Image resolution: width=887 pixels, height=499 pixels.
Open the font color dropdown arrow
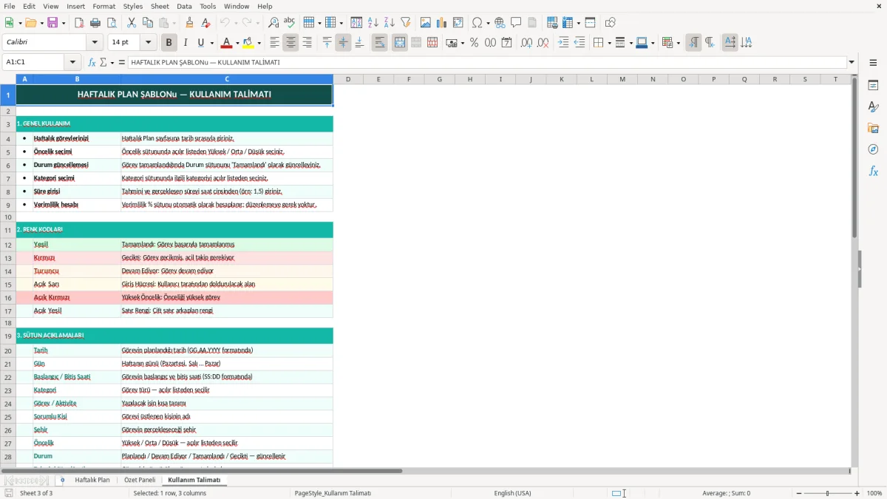point(238,43)
